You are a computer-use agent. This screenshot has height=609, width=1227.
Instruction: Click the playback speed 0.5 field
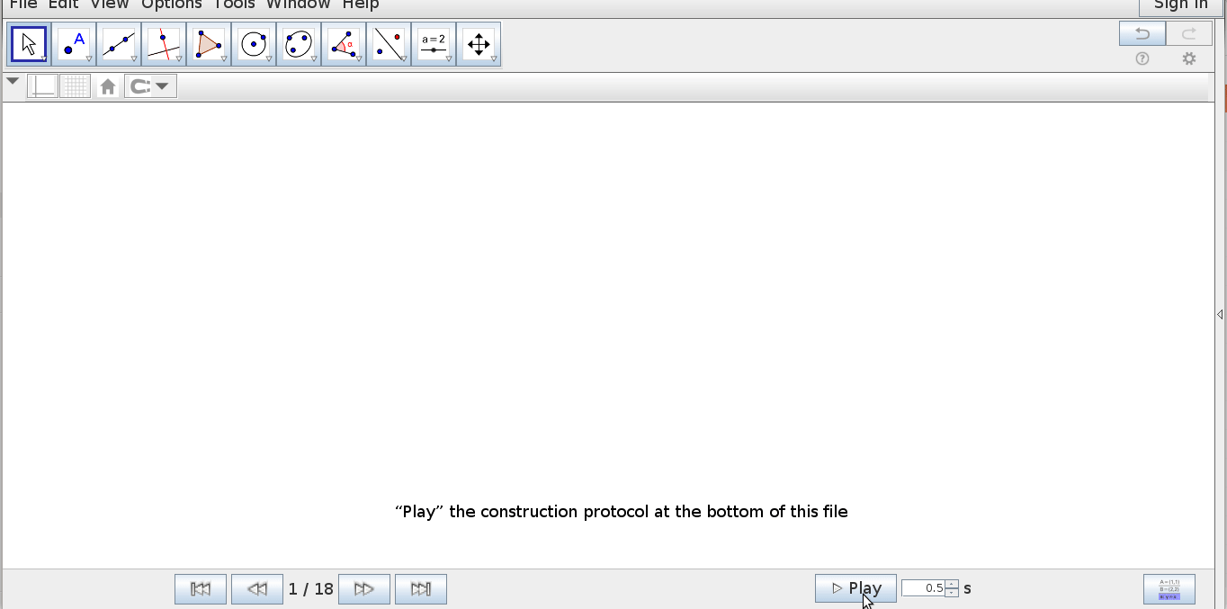click(924, 588)
